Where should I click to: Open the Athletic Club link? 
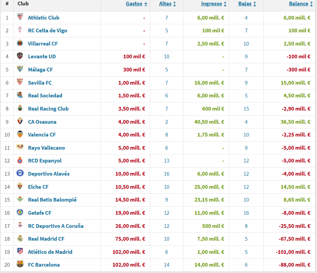coord(44,18)
